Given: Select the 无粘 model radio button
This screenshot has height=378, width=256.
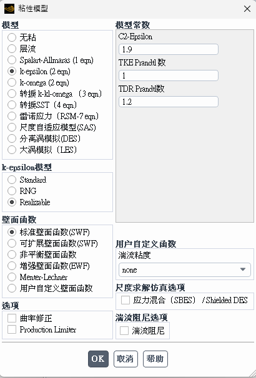Looking at the screenshot, I should (12, 37).
